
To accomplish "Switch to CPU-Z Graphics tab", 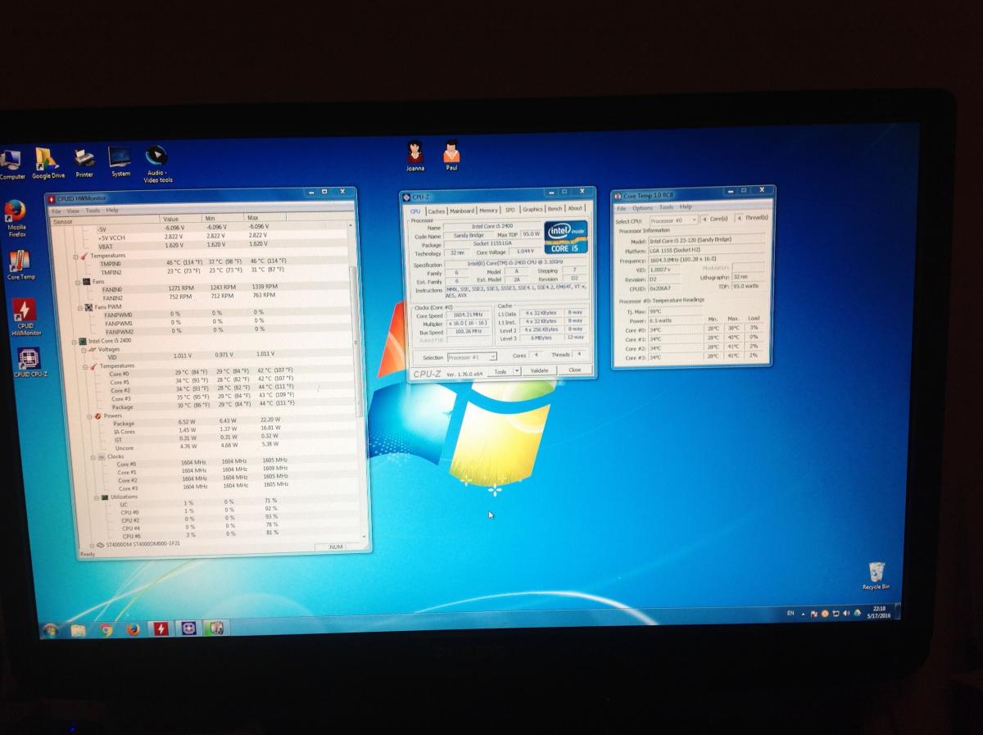I will pyautogui.click(x=532, y=209).
